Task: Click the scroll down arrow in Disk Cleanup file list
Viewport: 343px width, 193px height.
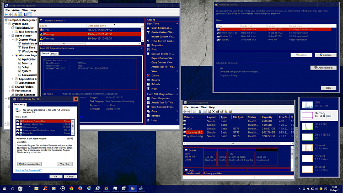Action: (73, 134)
